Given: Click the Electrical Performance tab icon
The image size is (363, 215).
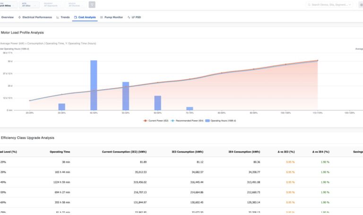Looking at the screenshot, I should coord(19,17).
